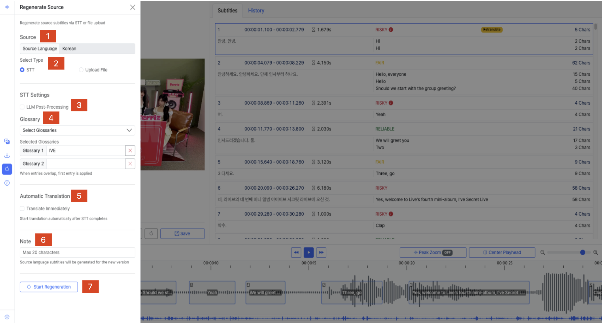Remove the empty Glossary 2 entry

click(130, 164)
